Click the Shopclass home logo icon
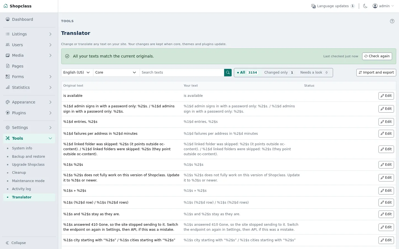The height and width of the screenshot is (249, 399). 6,6
